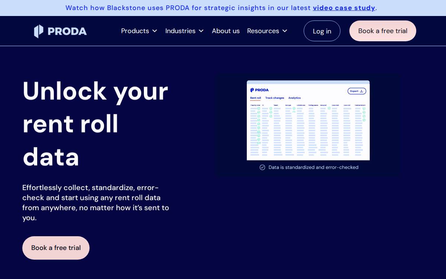Book a free trial below the hero text
Viewport: 446px width, 279px height.
[x=56, y=248]
